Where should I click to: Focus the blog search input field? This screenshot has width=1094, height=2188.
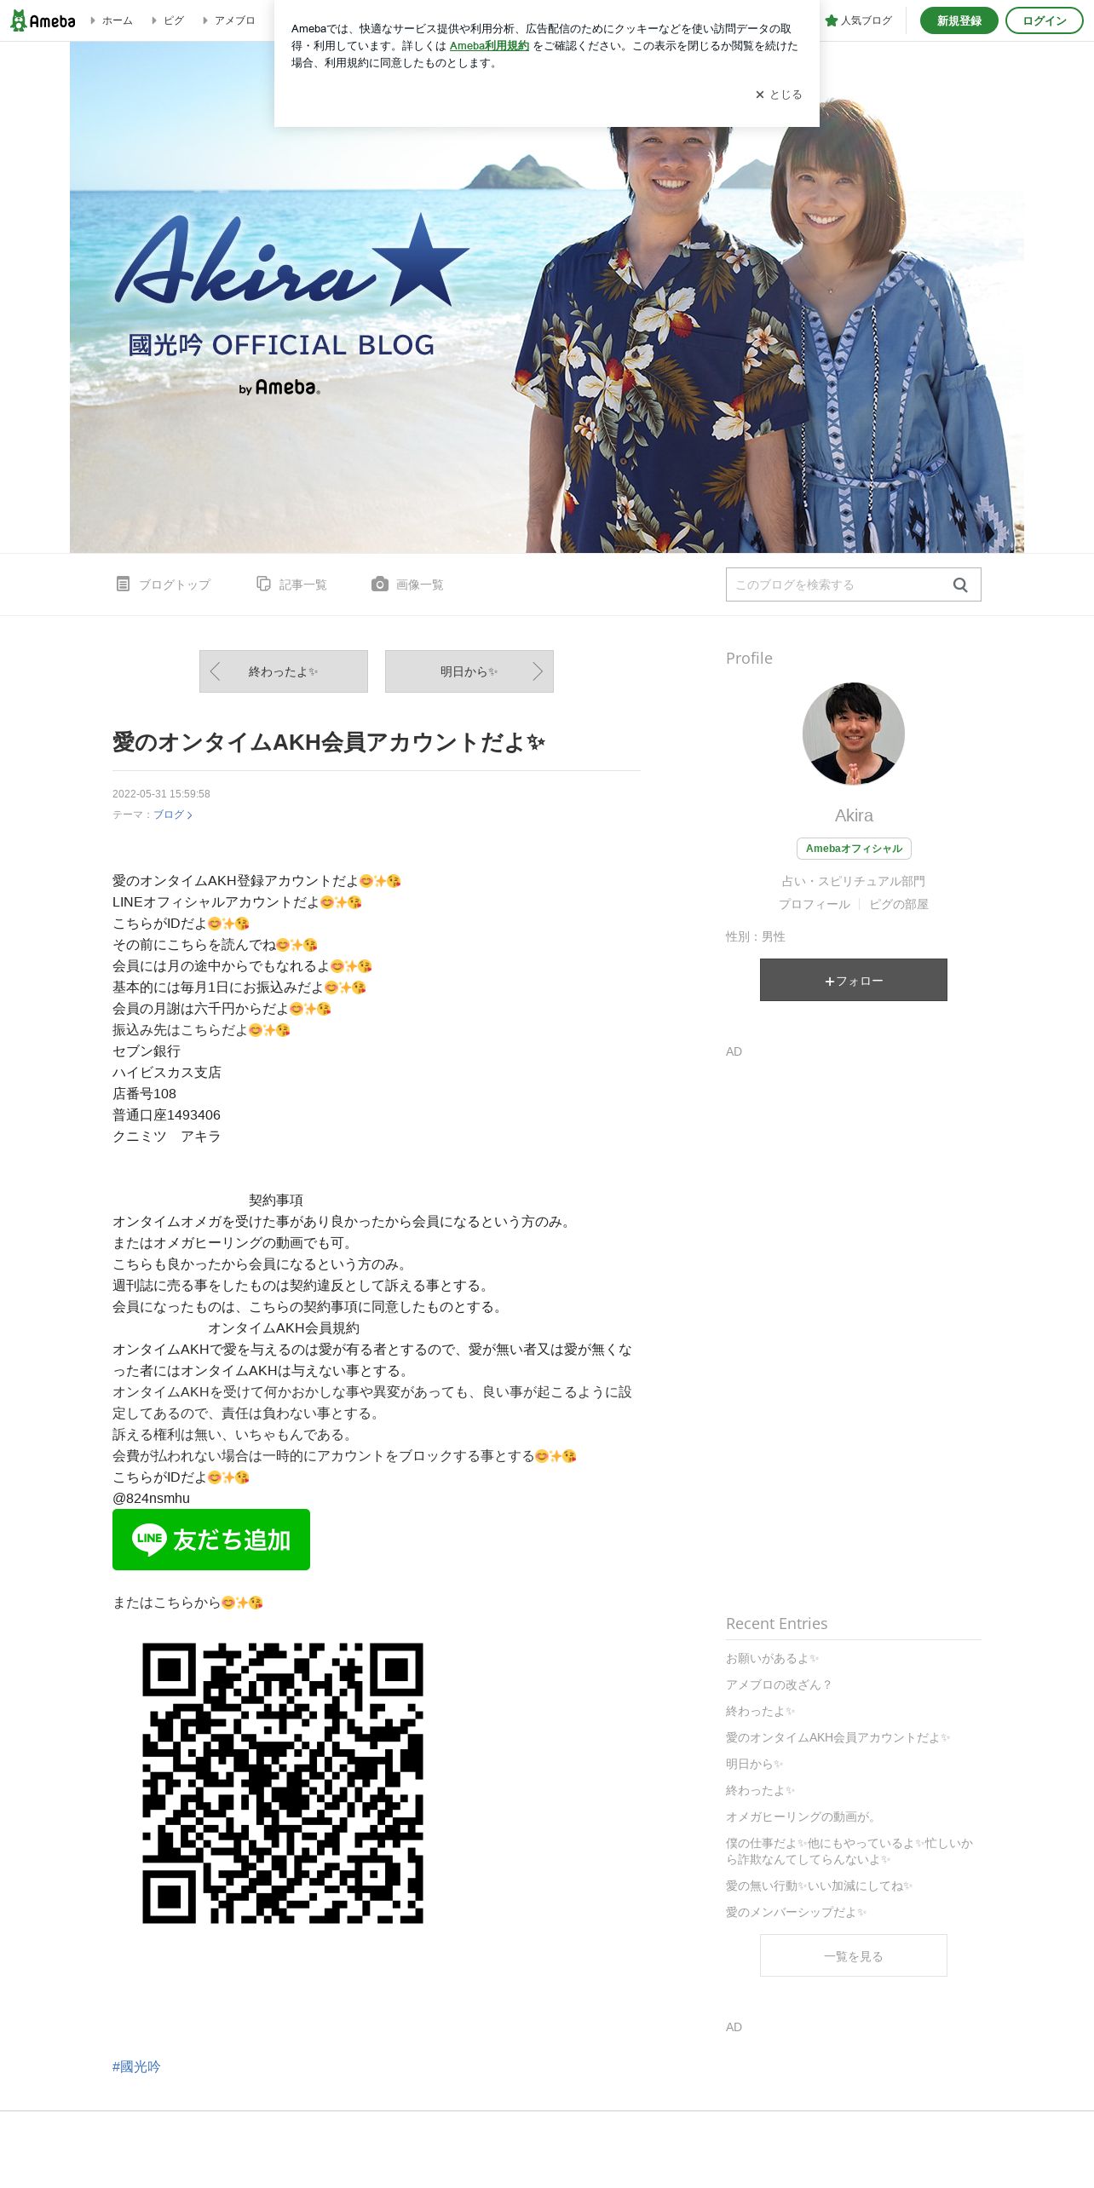(839, 584)
